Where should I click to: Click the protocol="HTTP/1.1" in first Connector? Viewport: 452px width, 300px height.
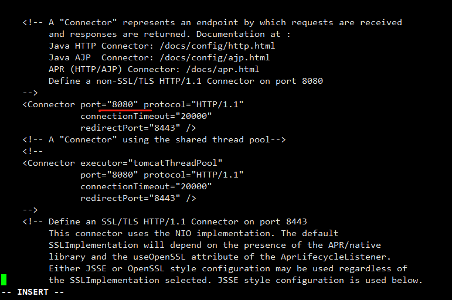(193, 104)
